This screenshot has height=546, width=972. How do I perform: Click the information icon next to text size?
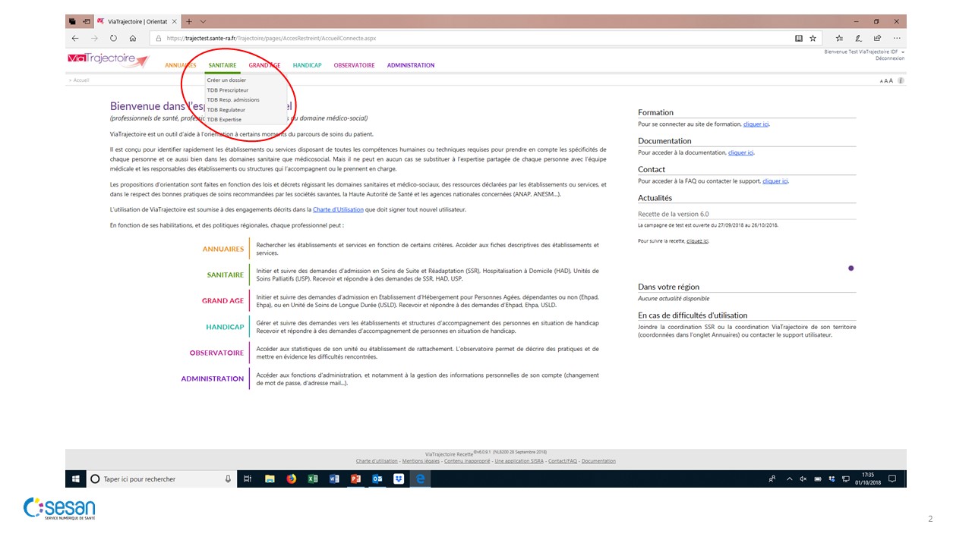(x=901, y=80)
